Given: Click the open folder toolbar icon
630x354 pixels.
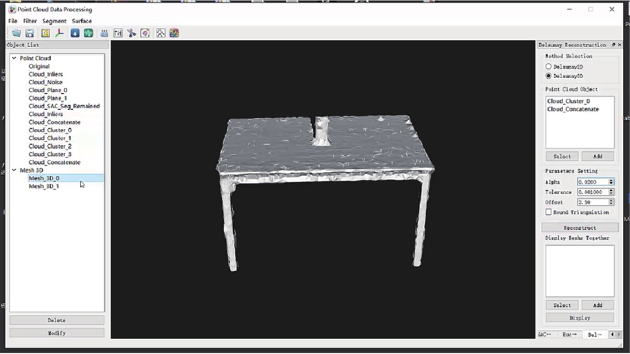Looking at the screenshot, I should click(x=16, y=33).
